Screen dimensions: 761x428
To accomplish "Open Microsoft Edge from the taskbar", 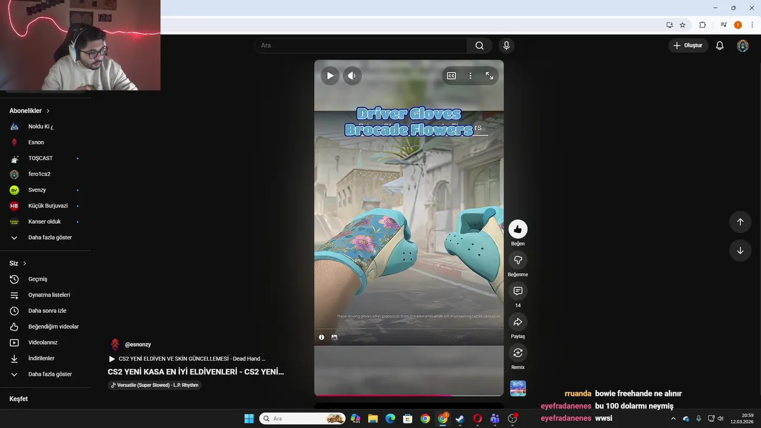I will point(390,418).
